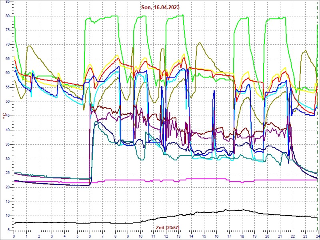Select the 25 temperature axis label

(x=8, y=173)
